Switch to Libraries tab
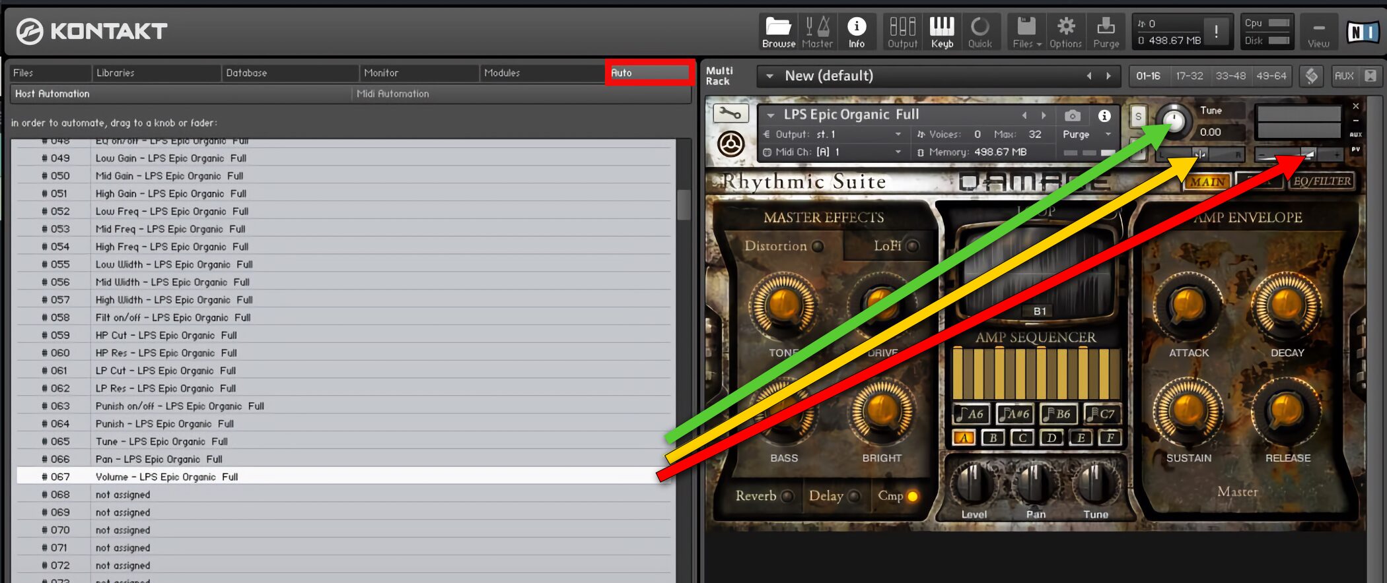The image size is (1387, 583). (156, 73)
